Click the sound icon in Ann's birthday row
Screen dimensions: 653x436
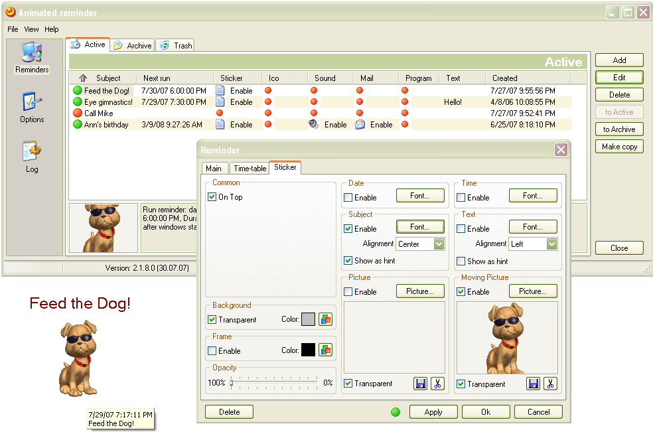[315, 124]
